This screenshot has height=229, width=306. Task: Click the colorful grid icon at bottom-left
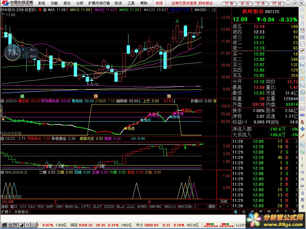(4, 225)
